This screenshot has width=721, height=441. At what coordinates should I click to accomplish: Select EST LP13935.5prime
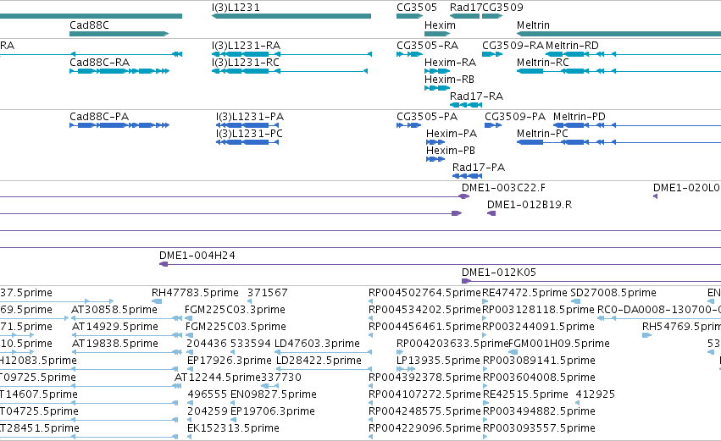pos(406,369)
